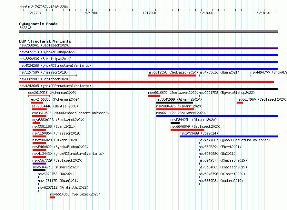287x210 pixels.
Task: Click nsv4547067 (gnomADStructuralVariants) label
Action: 234,140
